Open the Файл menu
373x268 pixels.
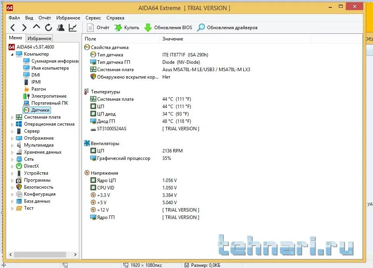coord(14,18)
